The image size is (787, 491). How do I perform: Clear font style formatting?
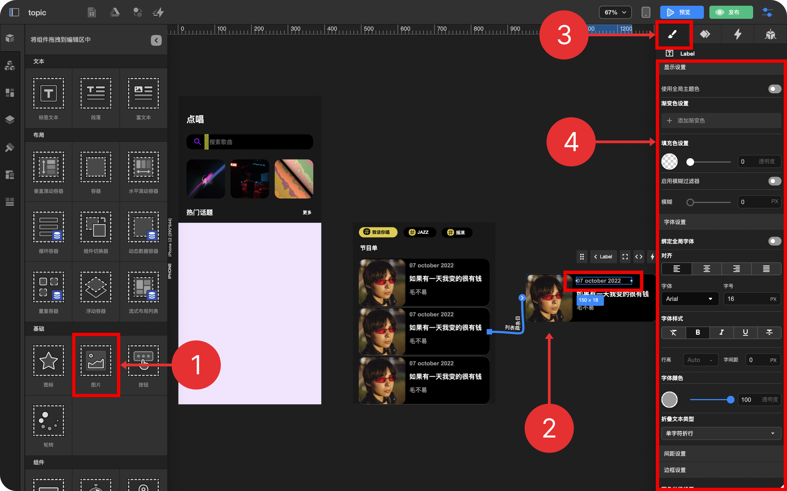(674, 332)
